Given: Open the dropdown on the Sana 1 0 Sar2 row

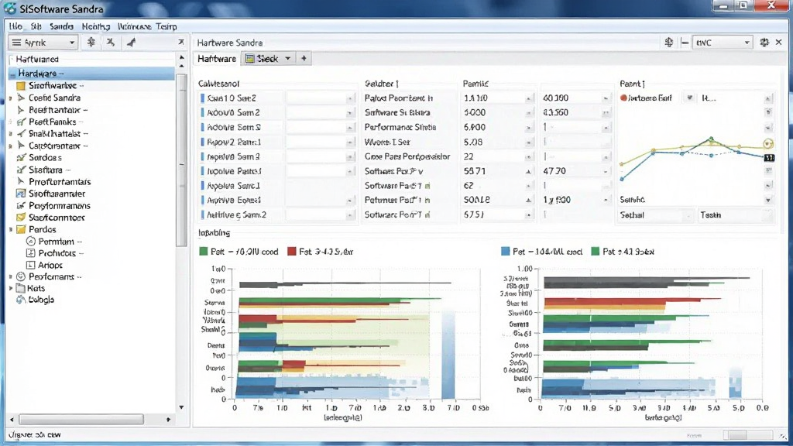Looking at the screenshot, I should point(350,98).
